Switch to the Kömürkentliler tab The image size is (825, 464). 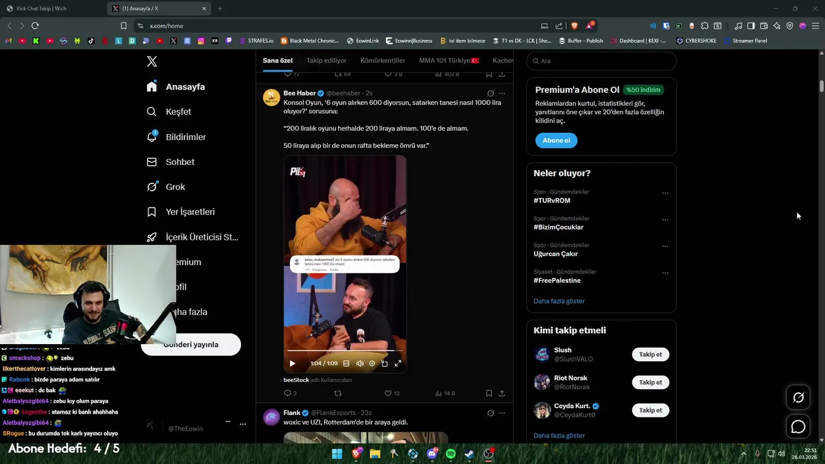pyautogui.click(x=383, y=61)
